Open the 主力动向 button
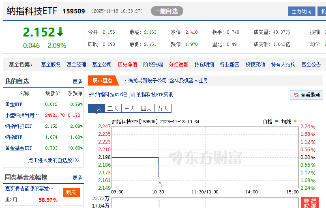326x208 pixels. [301, 11]
